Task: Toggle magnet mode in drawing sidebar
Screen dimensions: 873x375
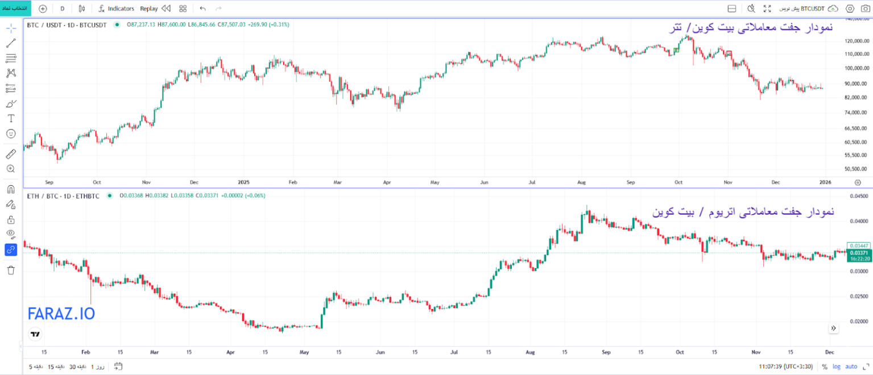Action: (11, 189)
